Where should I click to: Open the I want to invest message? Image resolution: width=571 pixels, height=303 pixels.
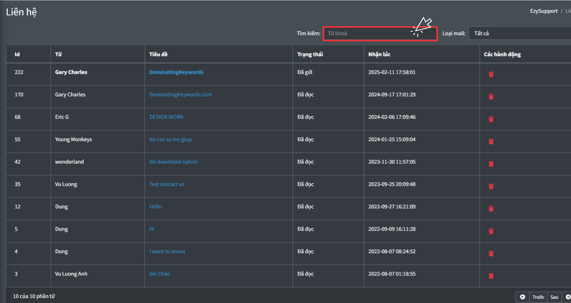click(167, 251)
